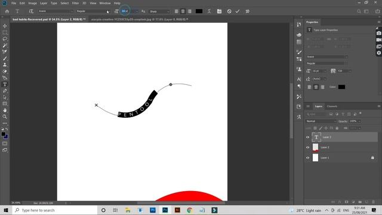Open the Character panel icon in side dock

(299, 79)
